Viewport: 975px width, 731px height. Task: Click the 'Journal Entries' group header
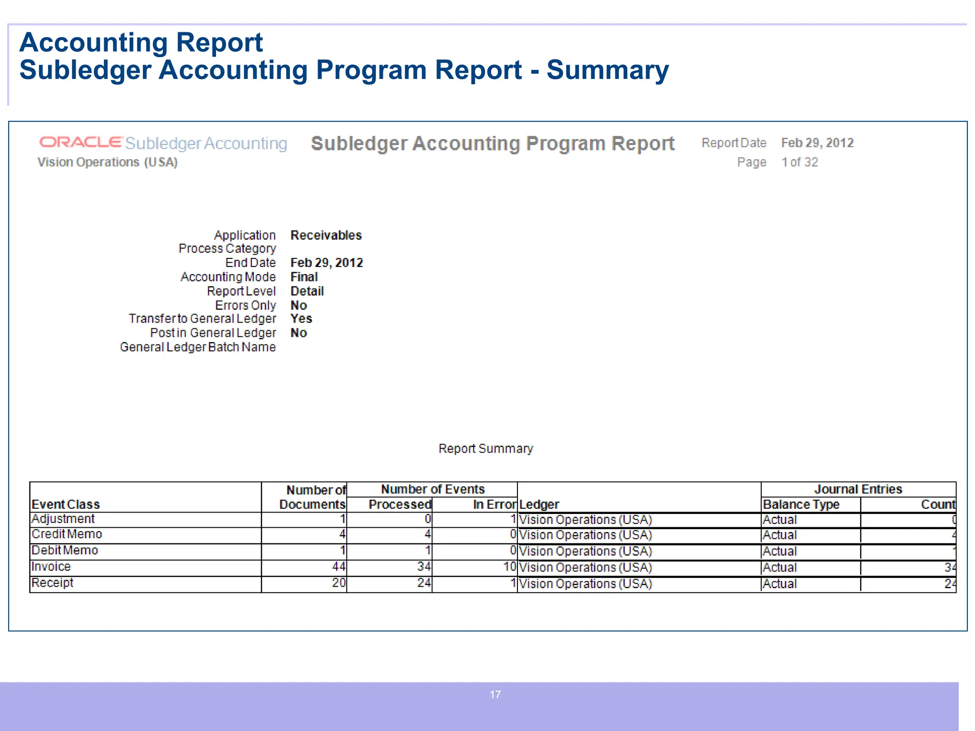[x=858, y=489]
